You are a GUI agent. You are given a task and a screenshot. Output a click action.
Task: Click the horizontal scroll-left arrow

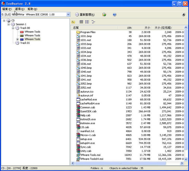(x=73, y=163)
